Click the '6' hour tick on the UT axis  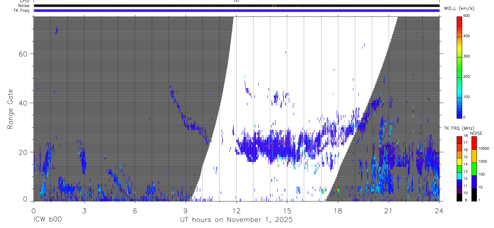(x=135, y=210)
